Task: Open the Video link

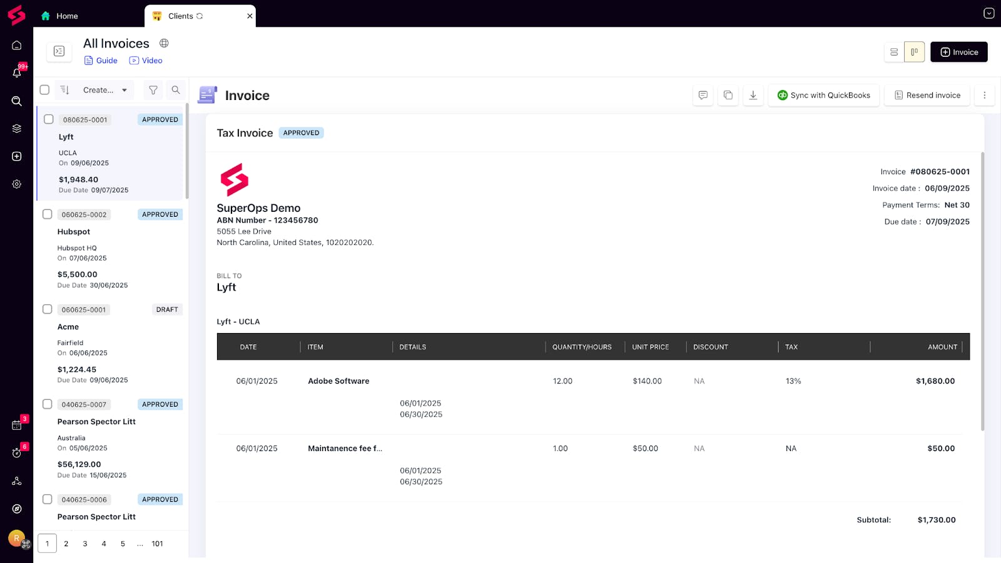Action: coord(146,61)
